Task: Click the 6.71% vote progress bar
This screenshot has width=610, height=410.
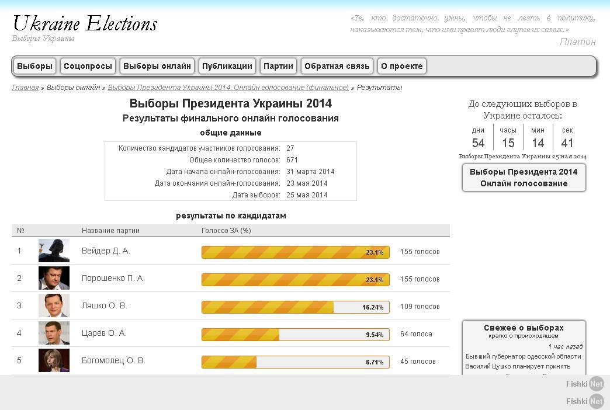Action: coord(296,362)
